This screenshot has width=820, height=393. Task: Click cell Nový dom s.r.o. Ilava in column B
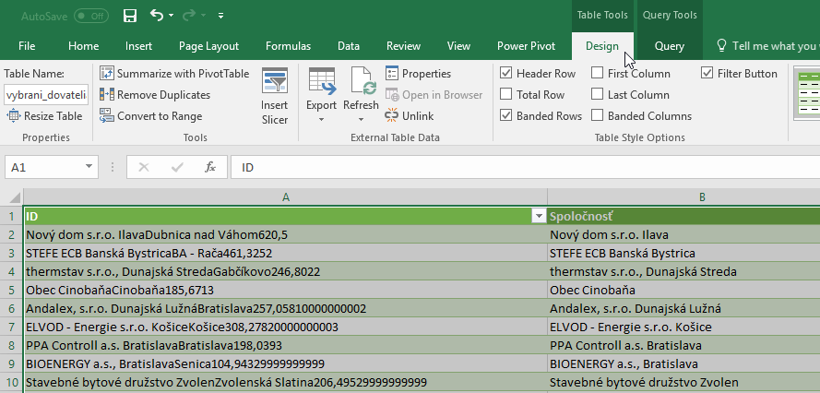684,235
